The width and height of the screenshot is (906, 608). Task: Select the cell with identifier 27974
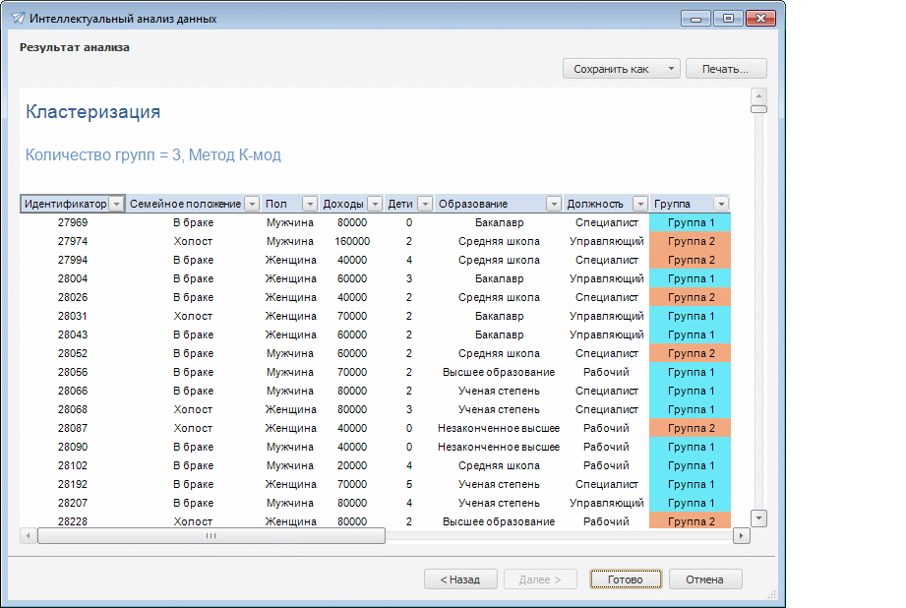pyautogui.click(x=73, y=241)
